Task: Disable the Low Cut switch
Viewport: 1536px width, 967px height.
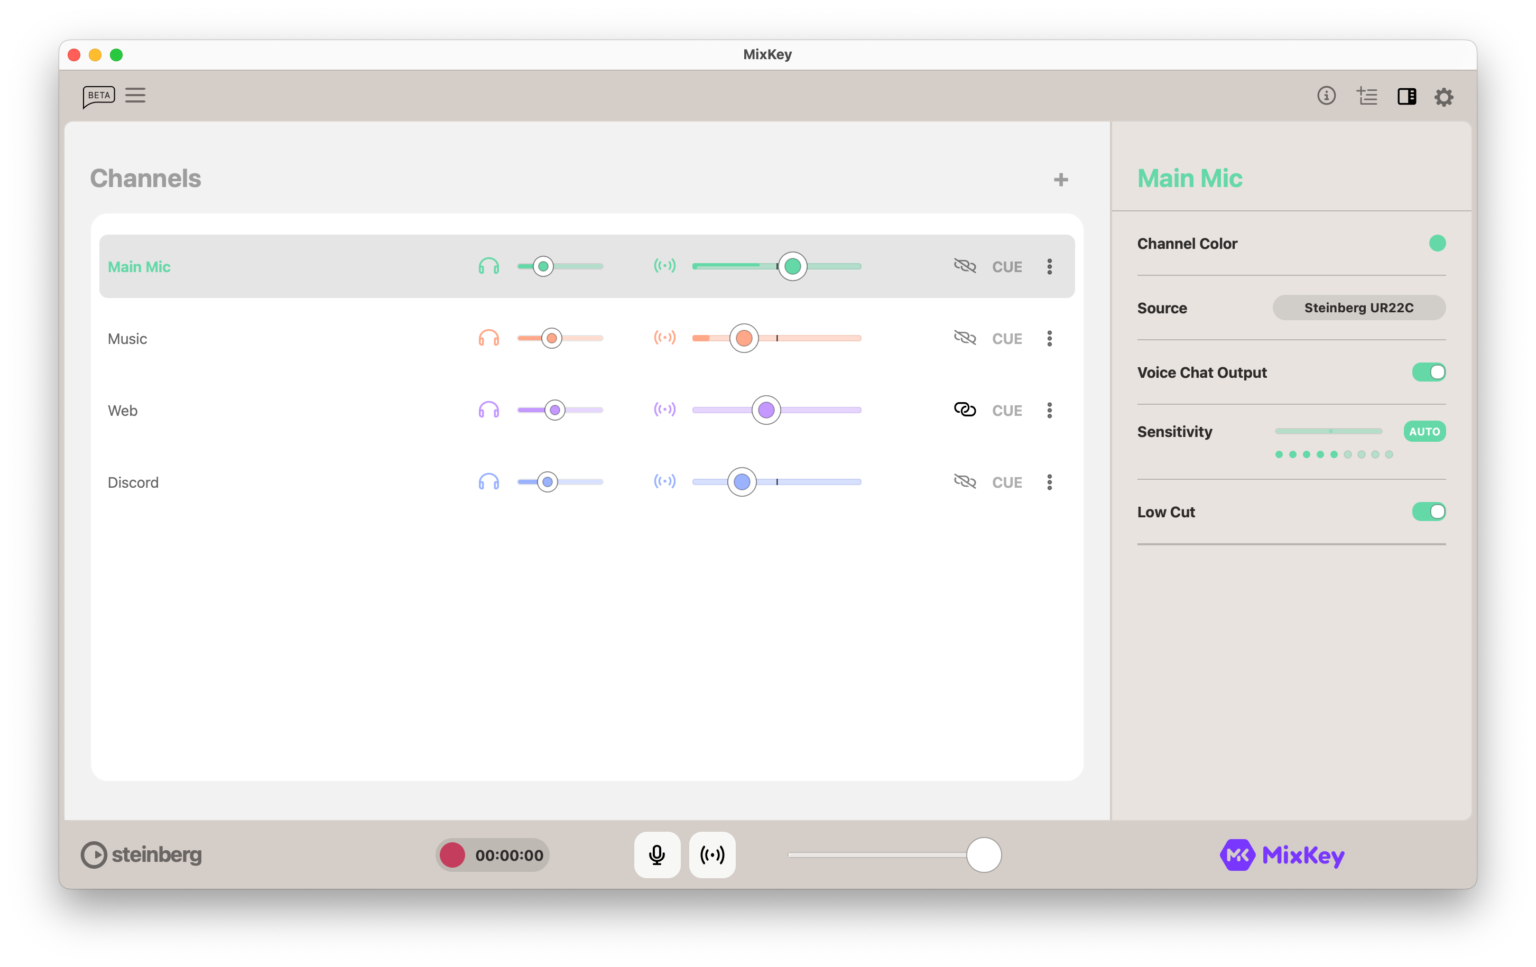Action: 1428,512
